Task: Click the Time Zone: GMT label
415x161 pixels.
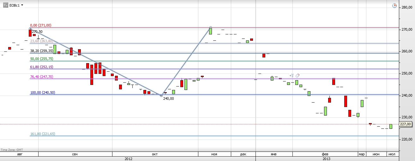Action: tap(12, 150)
